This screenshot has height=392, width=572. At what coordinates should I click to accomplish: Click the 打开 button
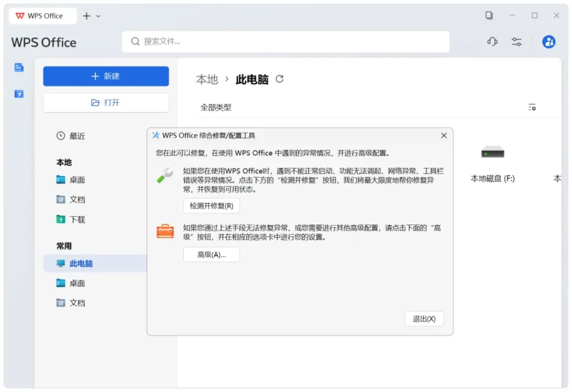click(x=106, y=102)
